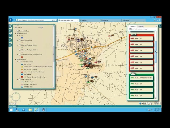The image size is (170, 128).
Task: Adjust the Overture layer opacity slider
Action: tap(42, 27)
